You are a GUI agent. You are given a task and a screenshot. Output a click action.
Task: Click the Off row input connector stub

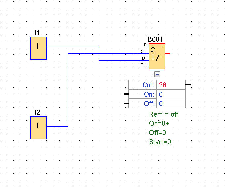click(x=127, y=103)
